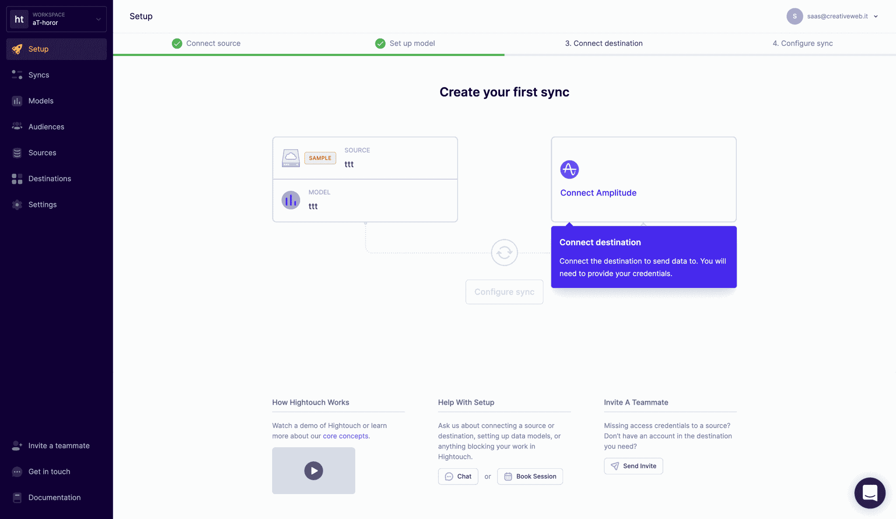
Task: Select the Syncs sidebar icon
Action: [x=17, y=74]
